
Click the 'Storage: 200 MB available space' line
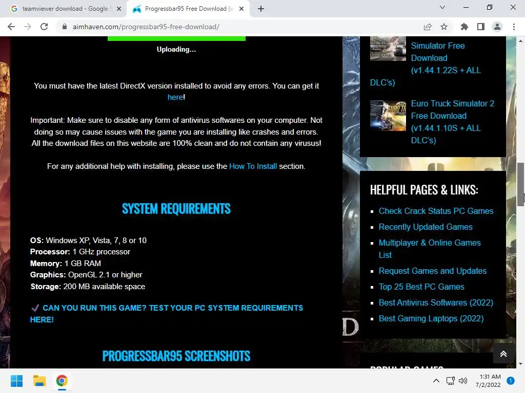88,287
